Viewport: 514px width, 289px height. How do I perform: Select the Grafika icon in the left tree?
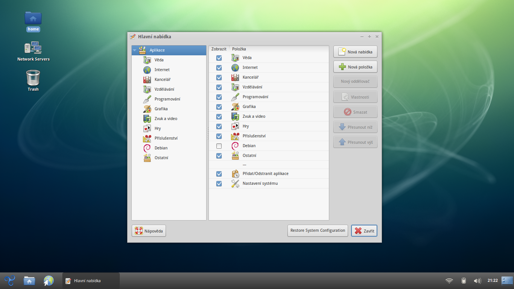(x=147, y=109)
